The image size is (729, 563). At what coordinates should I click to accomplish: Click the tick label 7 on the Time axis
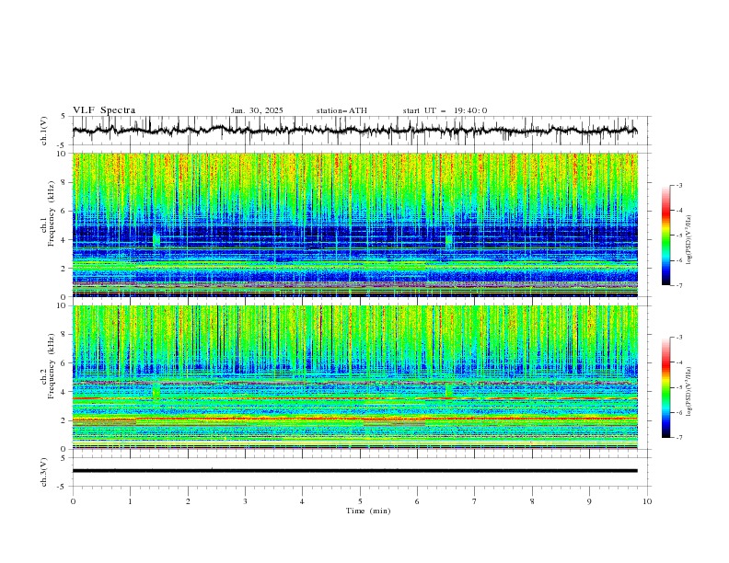coord(475,501)
